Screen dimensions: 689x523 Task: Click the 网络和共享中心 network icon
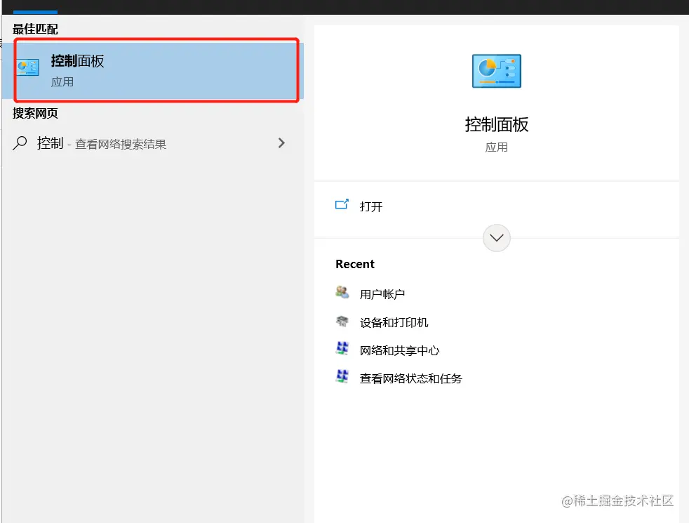[x=342, y=348]
